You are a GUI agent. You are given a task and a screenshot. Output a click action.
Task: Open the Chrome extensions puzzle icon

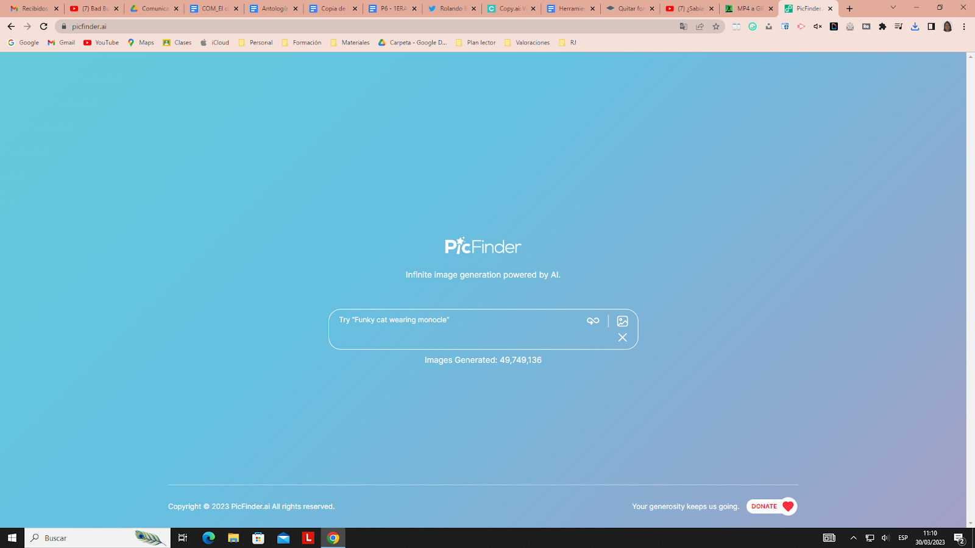(882, 26)
